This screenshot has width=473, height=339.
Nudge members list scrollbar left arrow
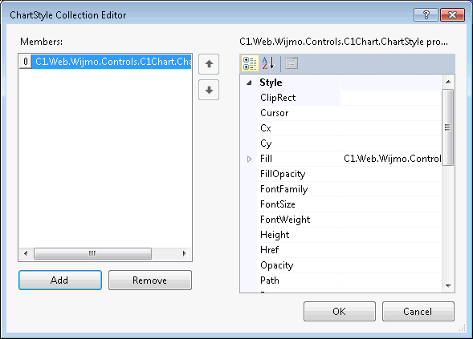[26, 253]
